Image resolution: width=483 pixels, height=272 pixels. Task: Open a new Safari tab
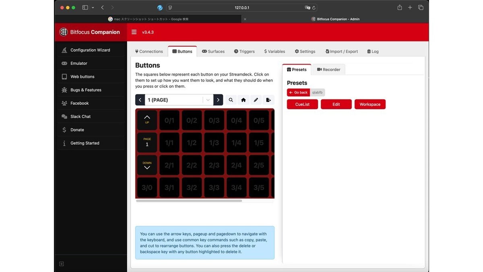pyautogui.click(x=410, y=8)
